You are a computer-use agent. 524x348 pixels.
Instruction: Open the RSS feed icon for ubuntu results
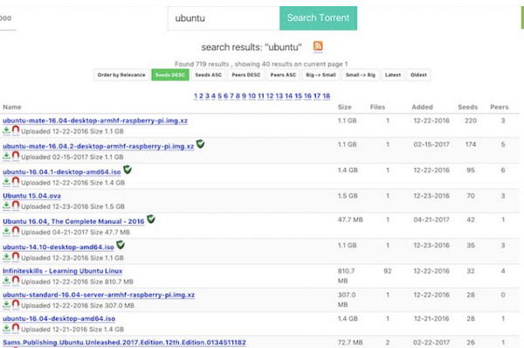[x=318, y=45]
